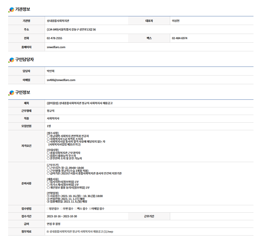Click the icon beside the 구인담당자 heading

point(11,60)
